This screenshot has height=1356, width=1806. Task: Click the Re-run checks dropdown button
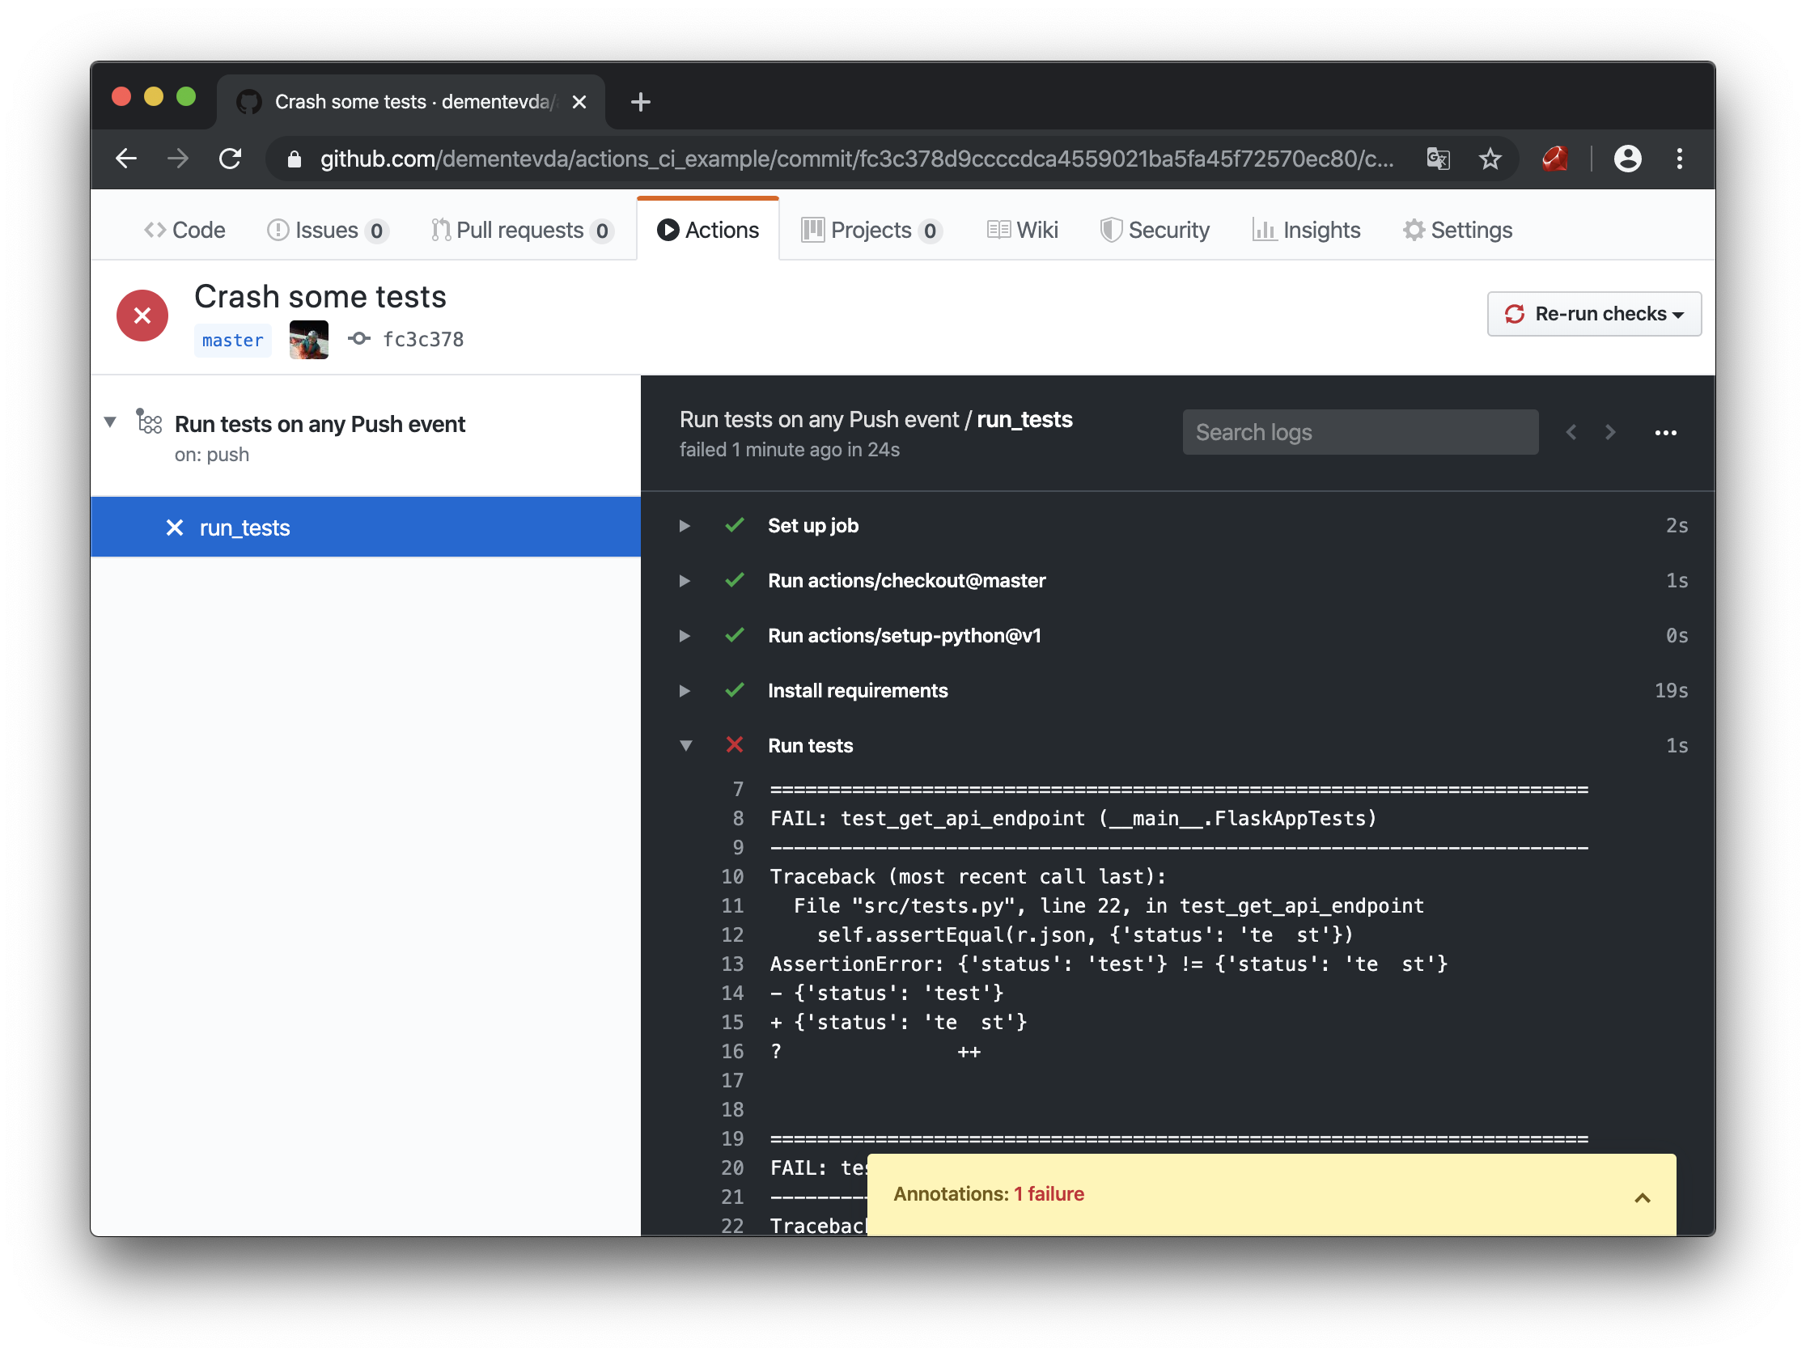click(1592, 313)
